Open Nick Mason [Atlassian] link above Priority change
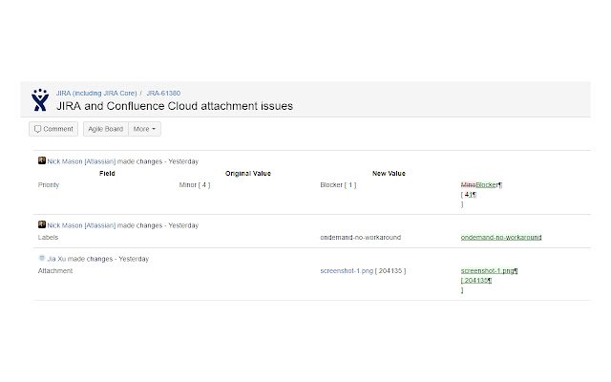 pos(81,161)
